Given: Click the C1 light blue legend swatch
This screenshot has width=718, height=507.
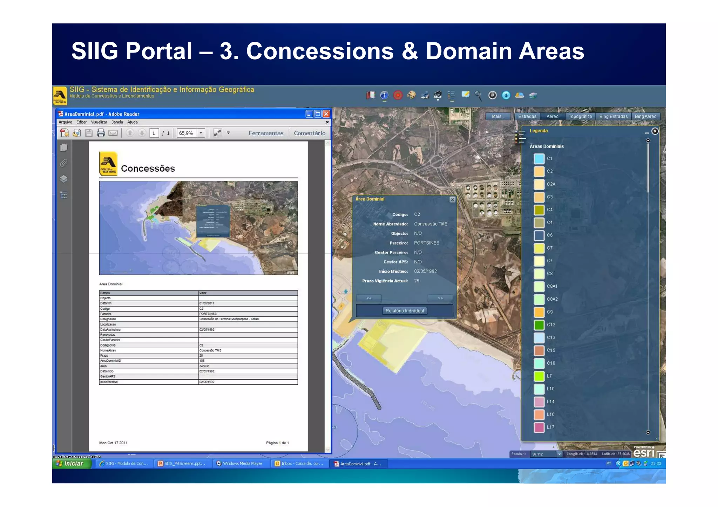Looking at the screenshot, I should click(x=539, y=159).
